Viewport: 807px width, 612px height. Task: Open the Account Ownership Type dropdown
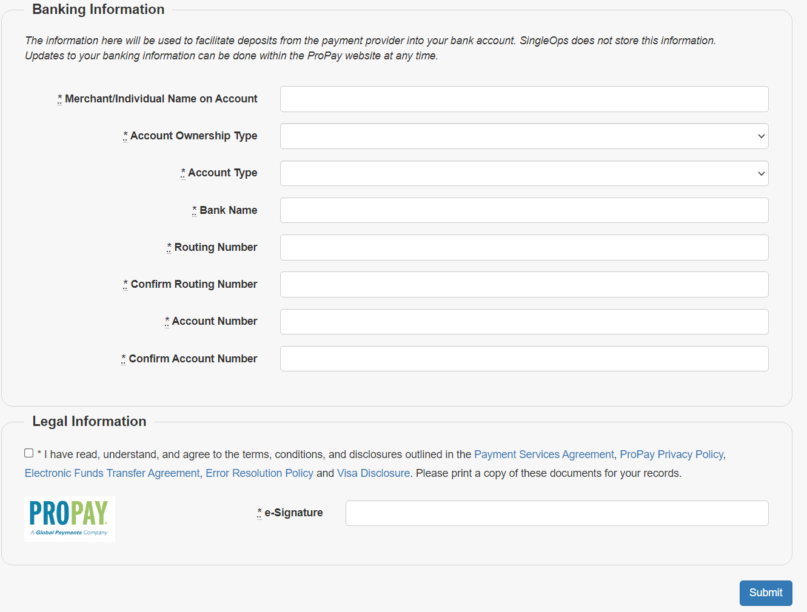pyautogui.click(x=524, y=136)
